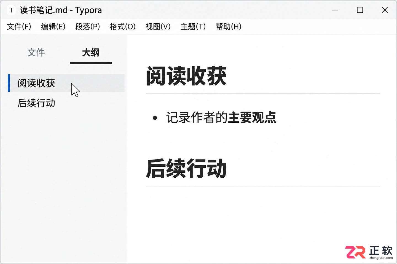Jump to 阅读收获 in the outline
This screenshot has width=397, height=264.
(x=66, y=83)
